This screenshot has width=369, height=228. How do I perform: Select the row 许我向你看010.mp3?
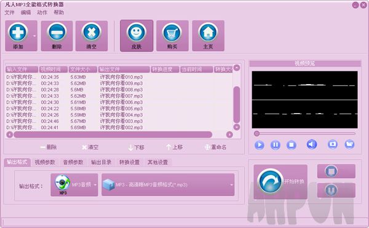coord(119,77)
